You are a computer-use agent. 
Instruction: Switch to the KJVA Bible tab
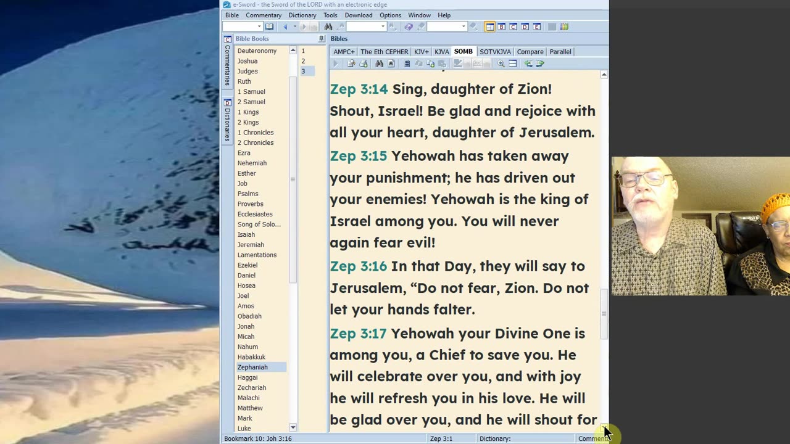click(x=441, y=52)
